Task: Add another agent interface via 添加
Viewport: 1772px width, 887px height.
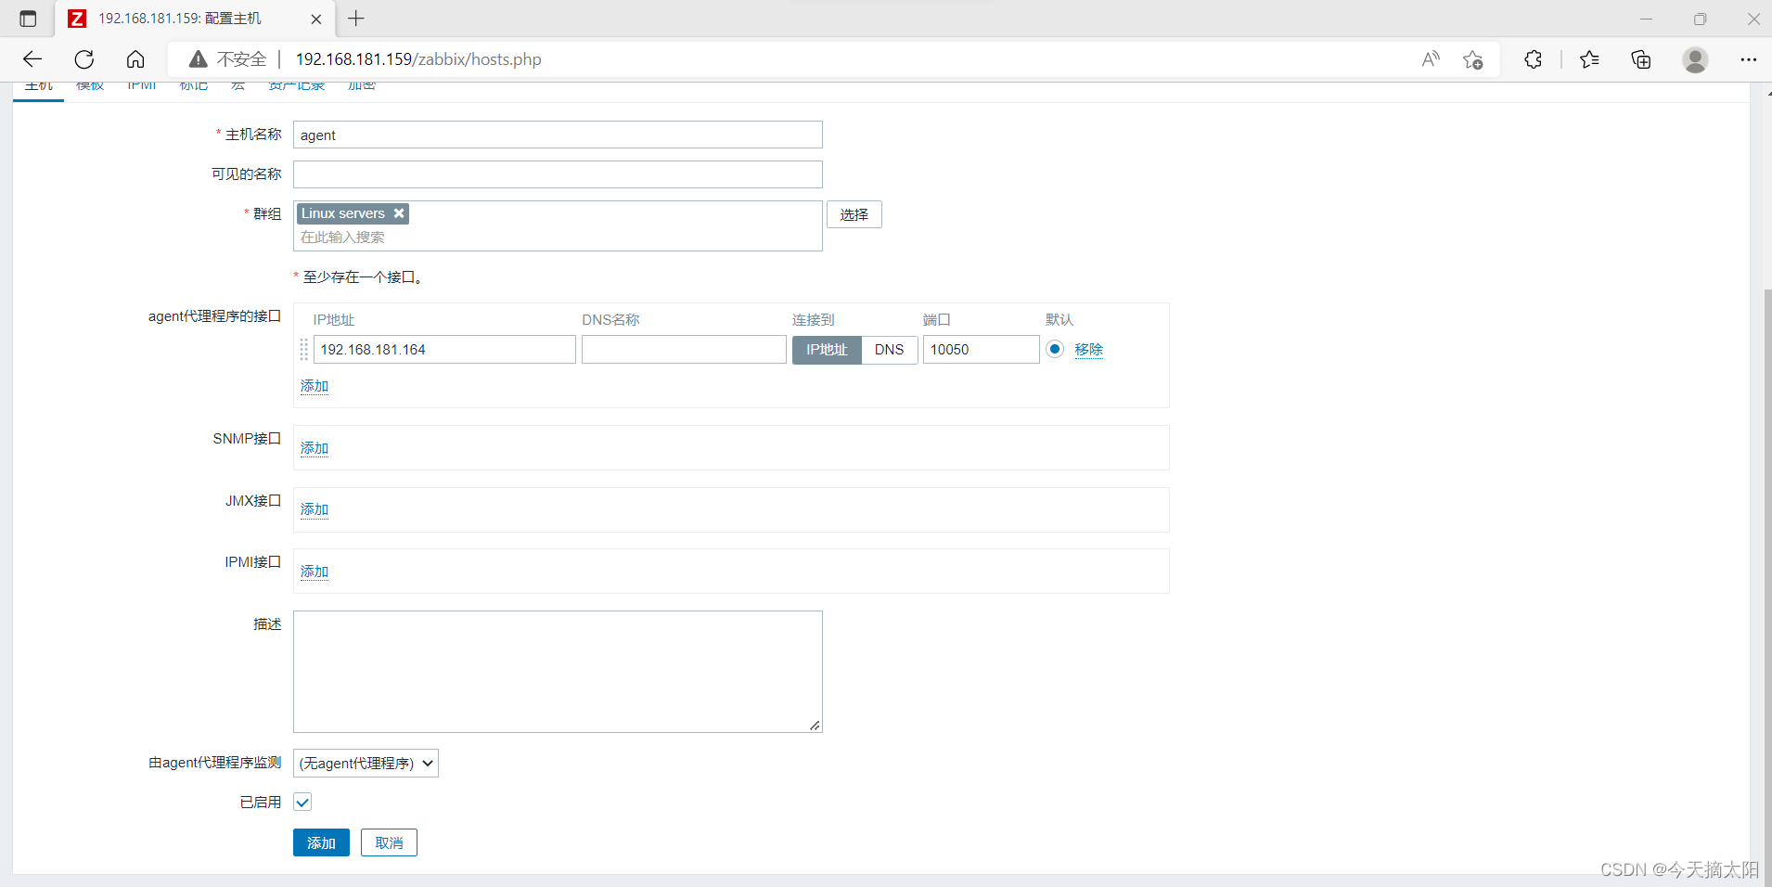Action: coord(315,386)
